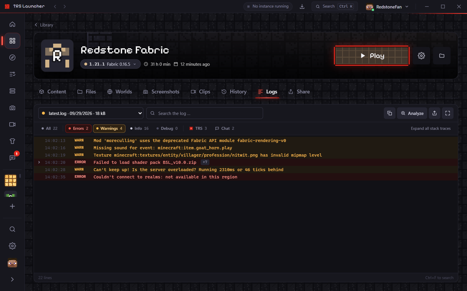Image resolution: width=467 pixels, height=291 pixels.
Task: Select the All 22 log filter
Action: (x=49, y=128)
